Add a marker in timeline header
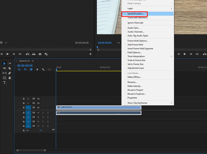Viewport: 207px width, 154px height. pyautogui.click(x=37, y=70)
